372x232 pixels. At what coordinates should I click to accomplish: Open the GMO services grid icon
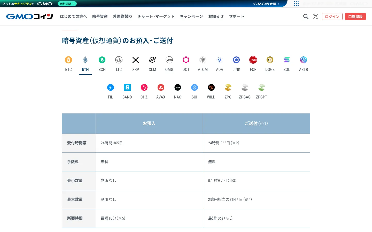click(296, 4)
